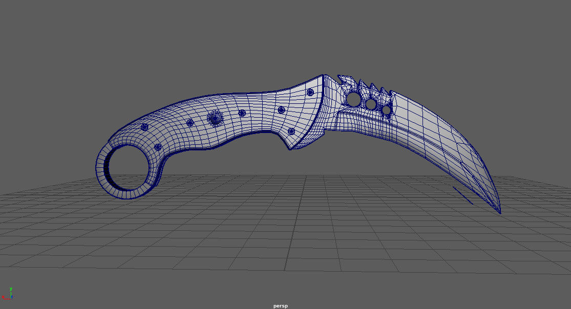The image size is (571, 309).
Task: Click the red X axis on the view gizmo
Action: click(3, 297)
